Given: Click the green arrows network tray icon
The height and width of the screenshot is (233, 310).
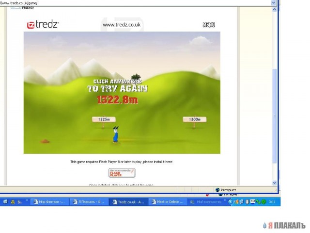Looking at the screenshot, I should pos(258,202).
